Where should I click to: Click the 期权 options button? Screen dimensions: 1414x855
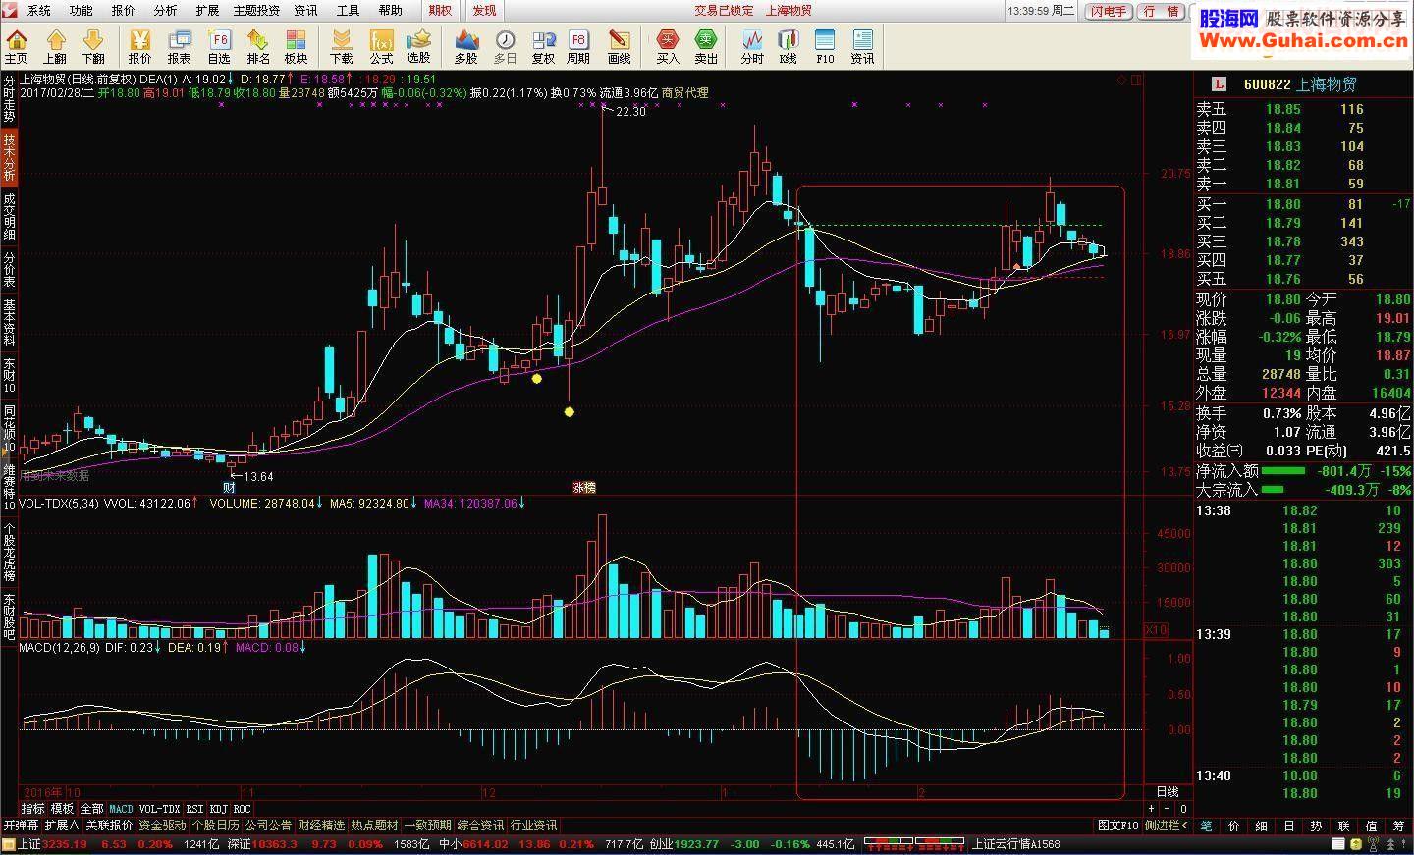(441, 11)
